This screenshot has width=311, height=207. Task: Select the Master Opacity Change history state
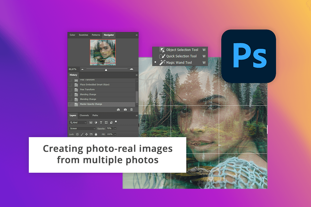[x=102, y=104]
